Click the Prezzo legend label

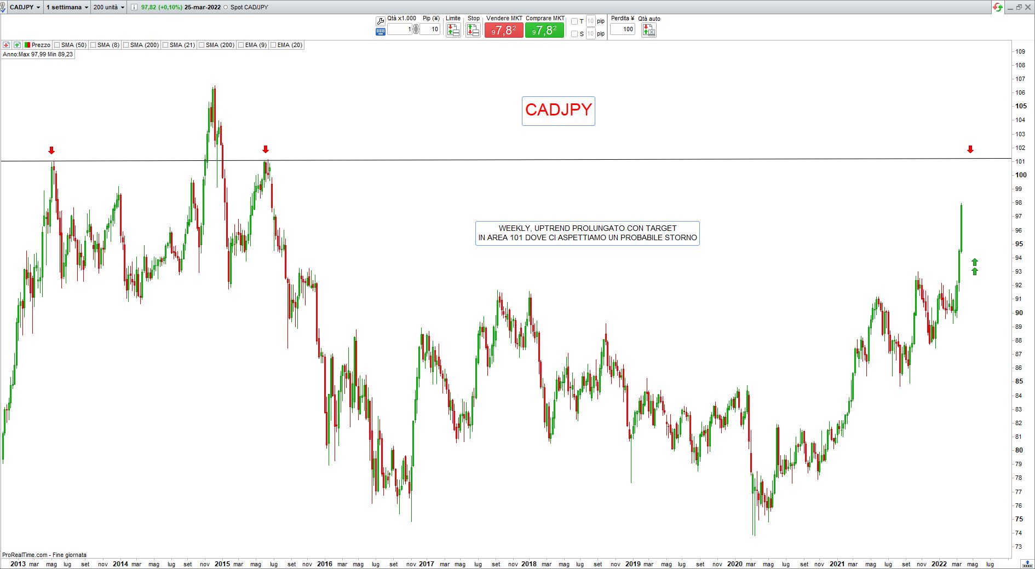pyautogui.click(x=41, y=45)
